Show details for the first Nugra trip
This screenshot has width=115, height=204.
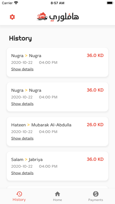point(22,69)
